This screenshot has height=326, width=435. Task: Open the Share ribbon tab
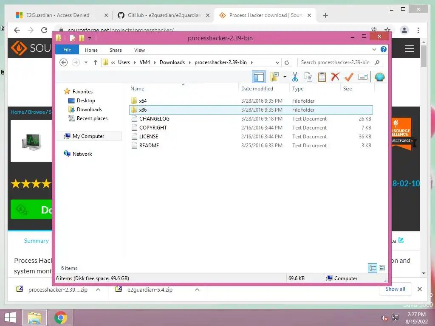pyautogui.click(x=116, y=50)
